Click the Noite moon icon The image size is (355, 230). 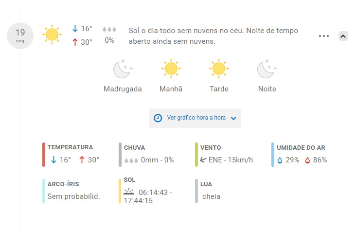267,69
